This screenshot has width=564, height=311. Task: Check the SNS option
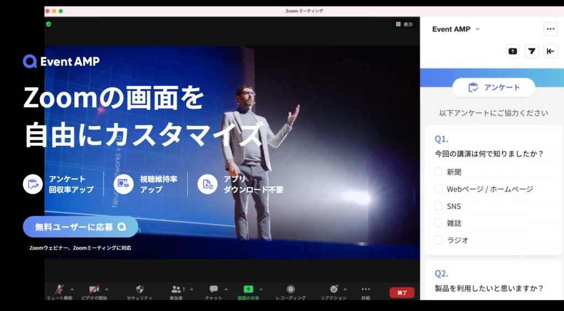[438, 206]
